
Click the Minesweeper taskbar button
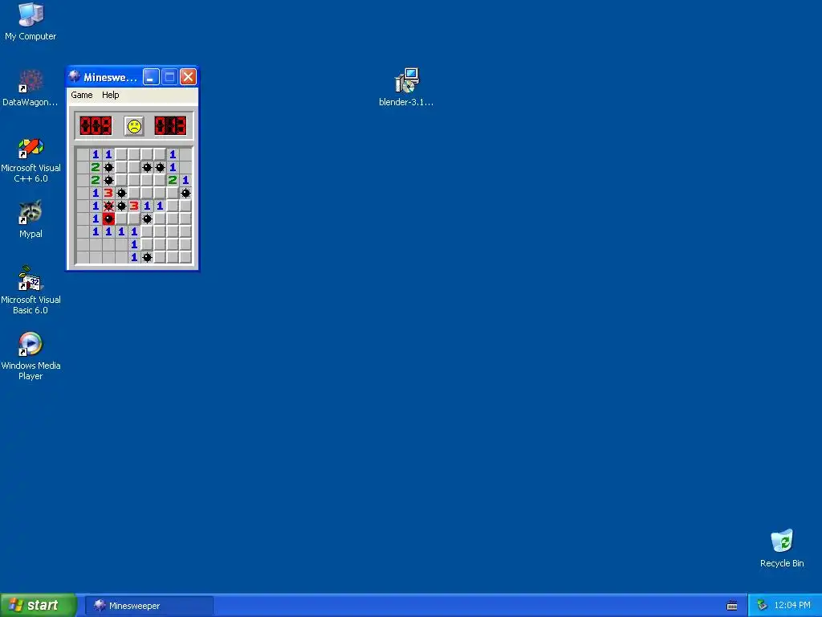click(x=149, y=606)
